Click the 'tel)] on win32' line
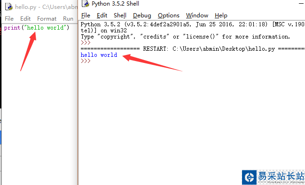Viewport: 305px width, 185px height. click(x=104, y=31)
